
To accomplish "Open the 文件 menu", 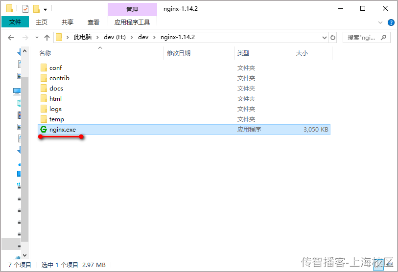I will [x=15, y=22].
